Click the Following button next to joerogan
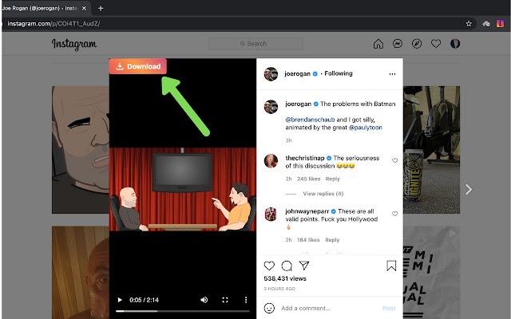The height and width of the screenshot is (319, 511). tap(339, 73)
